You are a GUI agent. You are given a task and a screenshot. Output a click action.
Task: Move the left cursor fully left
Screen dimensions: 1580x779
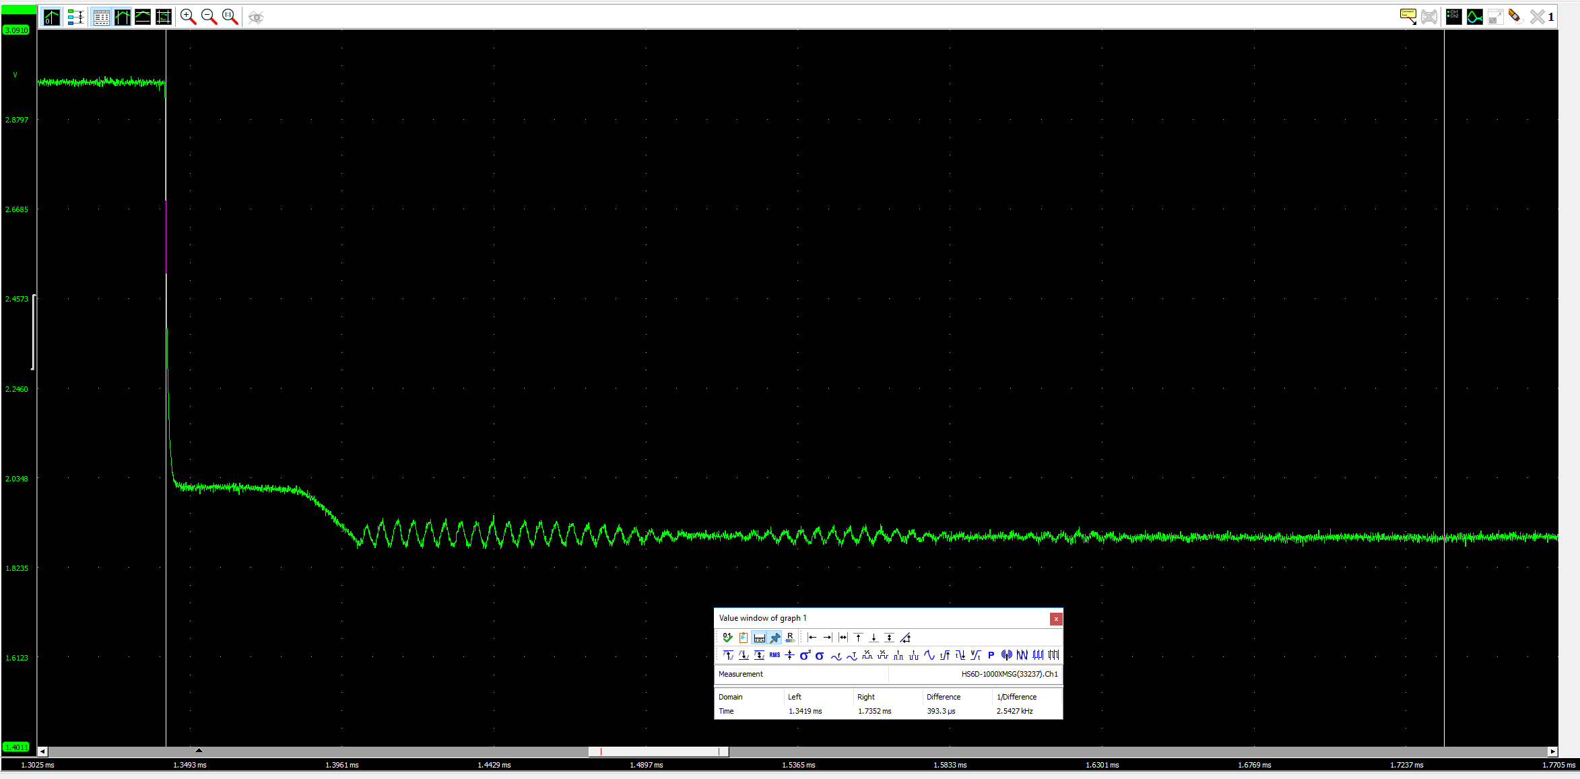point(812,637)
